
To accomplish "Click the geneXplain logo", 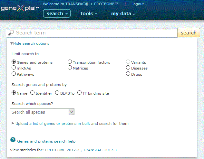I will (x=20, y=9).
